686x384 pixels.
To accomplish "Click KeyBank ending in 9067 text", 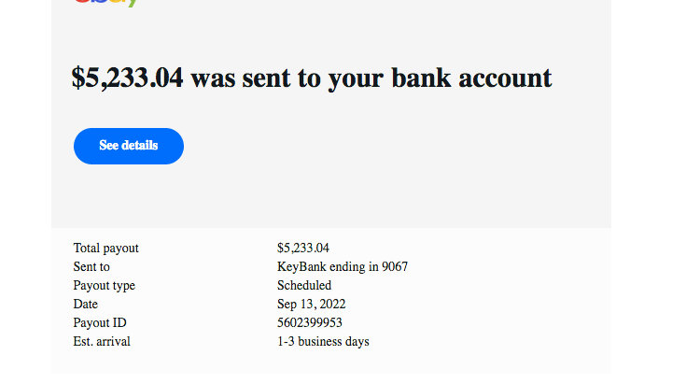I will pos(342,267).
